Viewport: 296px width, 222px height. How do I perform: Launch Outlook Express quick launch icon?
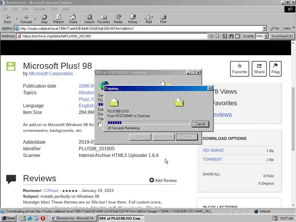point(36,218)
